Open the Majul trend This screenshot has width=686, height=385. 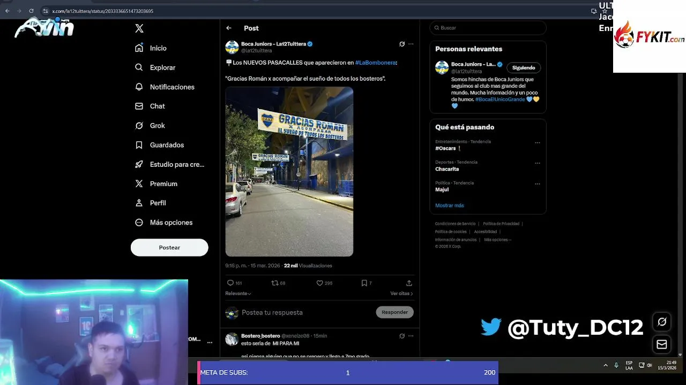[442, 189]
